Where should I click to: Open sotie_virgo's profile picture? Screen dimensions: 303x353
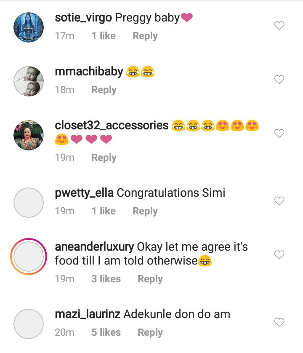(29, 27)
